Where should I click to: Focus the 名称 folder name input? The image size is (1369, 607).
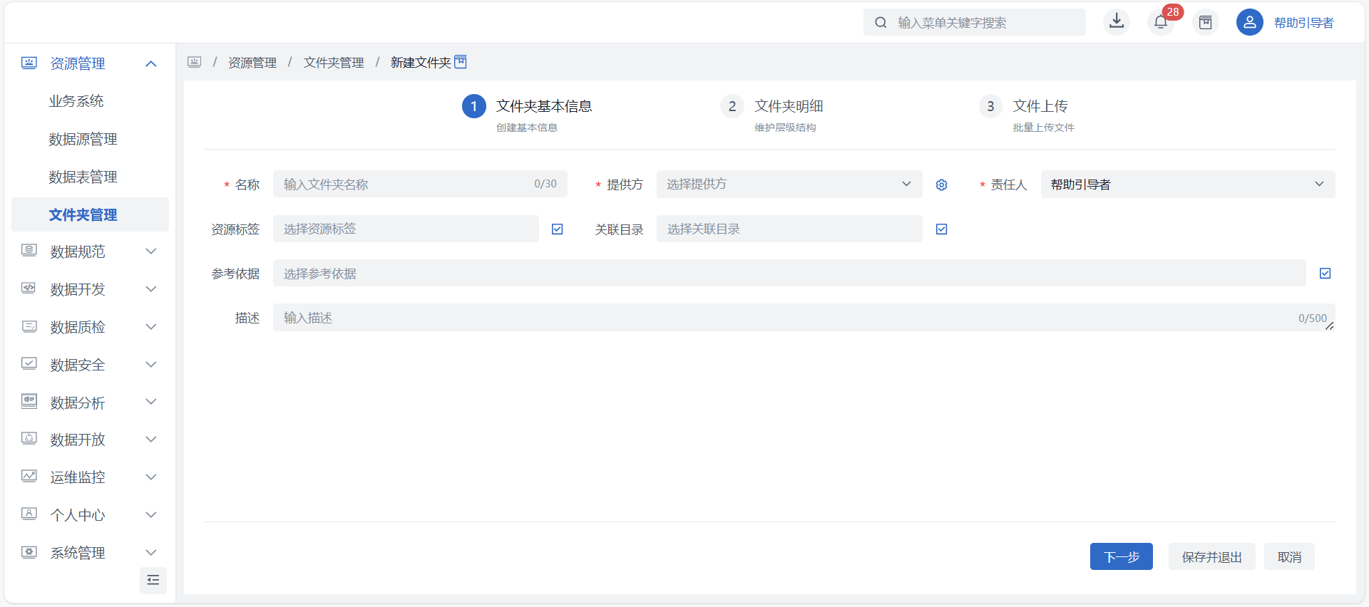click(420, 184)
